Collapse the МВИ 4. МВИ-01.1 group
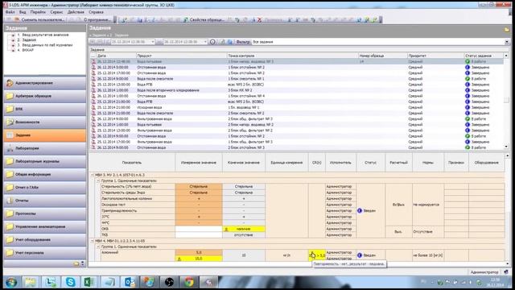 point(93,241)
